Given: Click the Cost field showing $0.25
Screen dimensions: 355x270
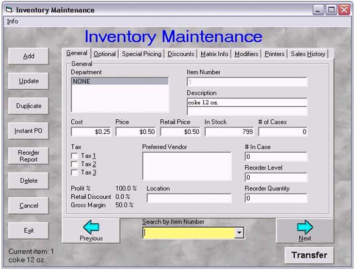Looking at the screenshot, I should point(91,132).
